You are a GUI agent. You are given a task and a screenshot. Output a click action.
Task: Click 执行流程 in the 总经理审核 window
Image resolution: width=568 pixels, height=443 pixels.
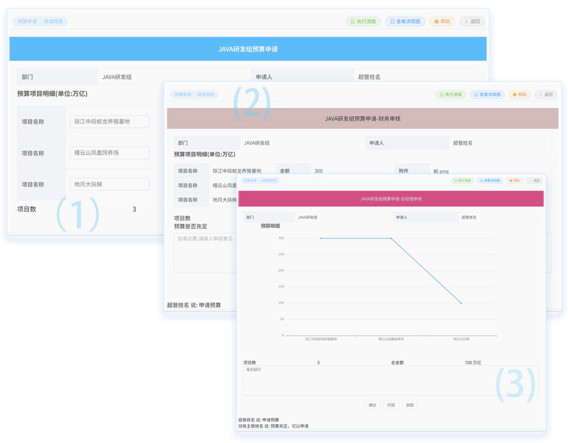pyautogui.click(x=462, y=181)
